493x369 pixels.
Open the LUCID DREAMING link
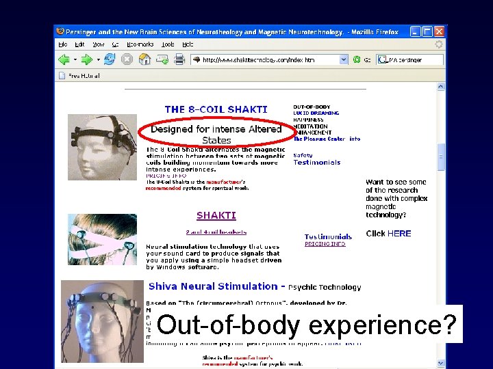[x=316, y=113]
